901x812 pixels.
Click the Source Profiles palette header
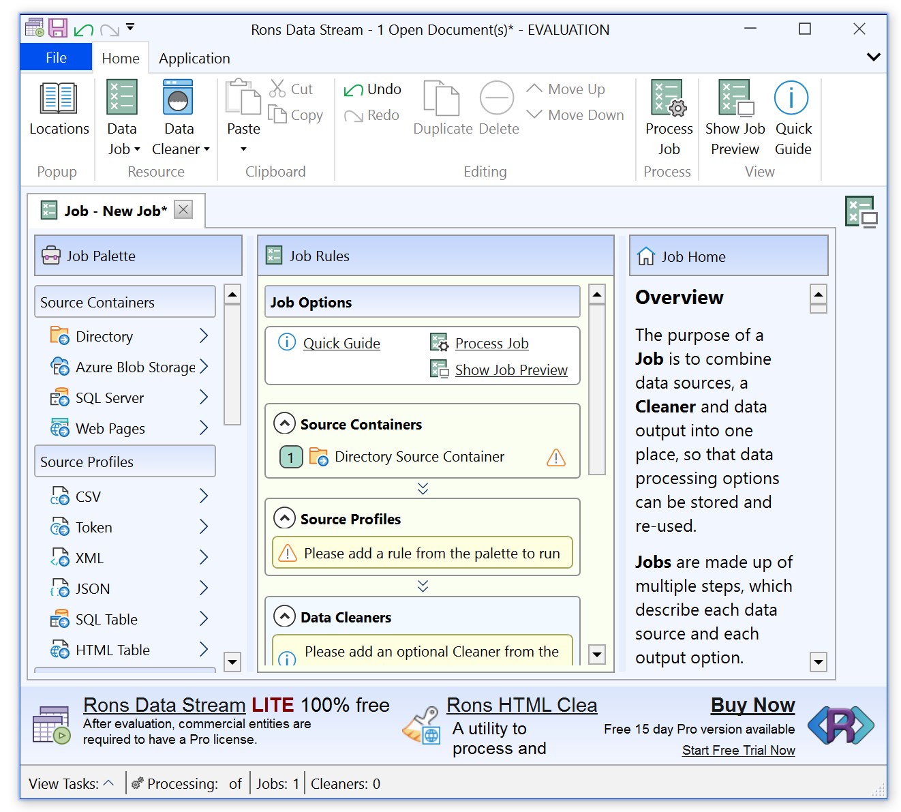(125, 461)
